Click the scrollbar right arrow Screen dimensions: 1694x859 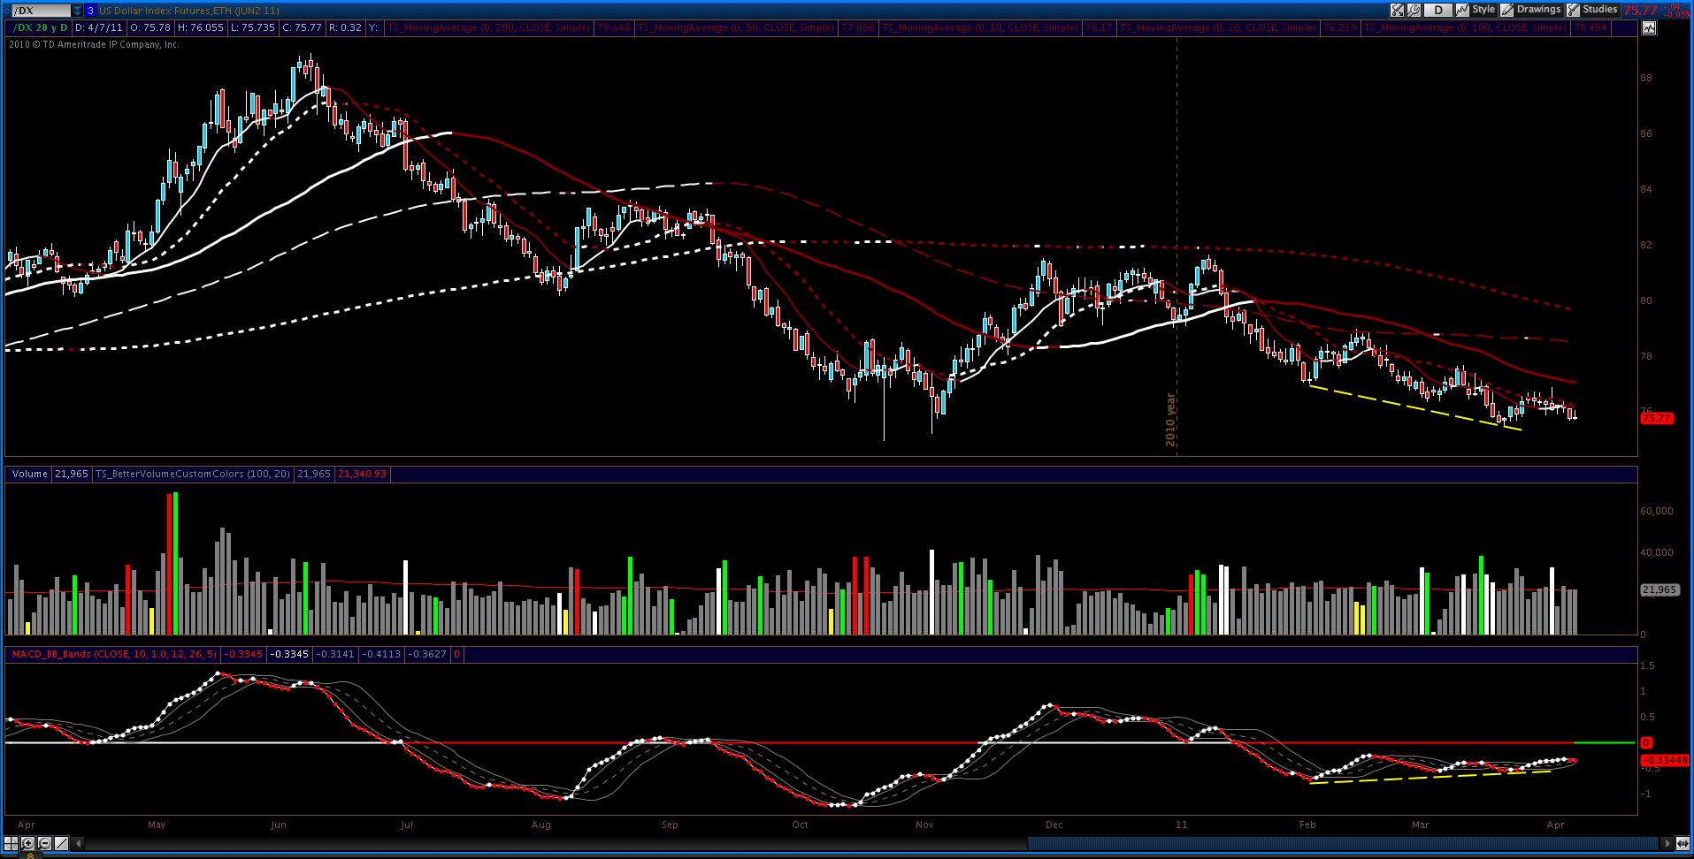1667,843
